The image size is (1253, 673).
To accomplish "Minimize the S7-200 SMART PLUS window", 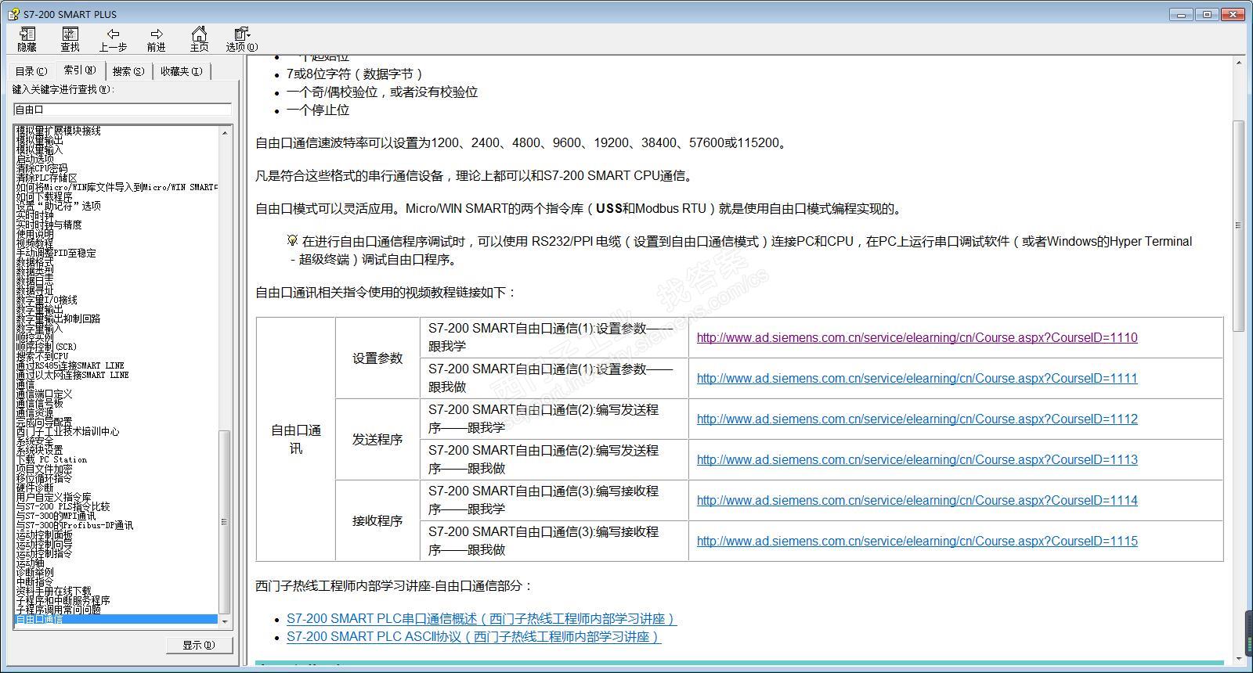I will 1181,14.
